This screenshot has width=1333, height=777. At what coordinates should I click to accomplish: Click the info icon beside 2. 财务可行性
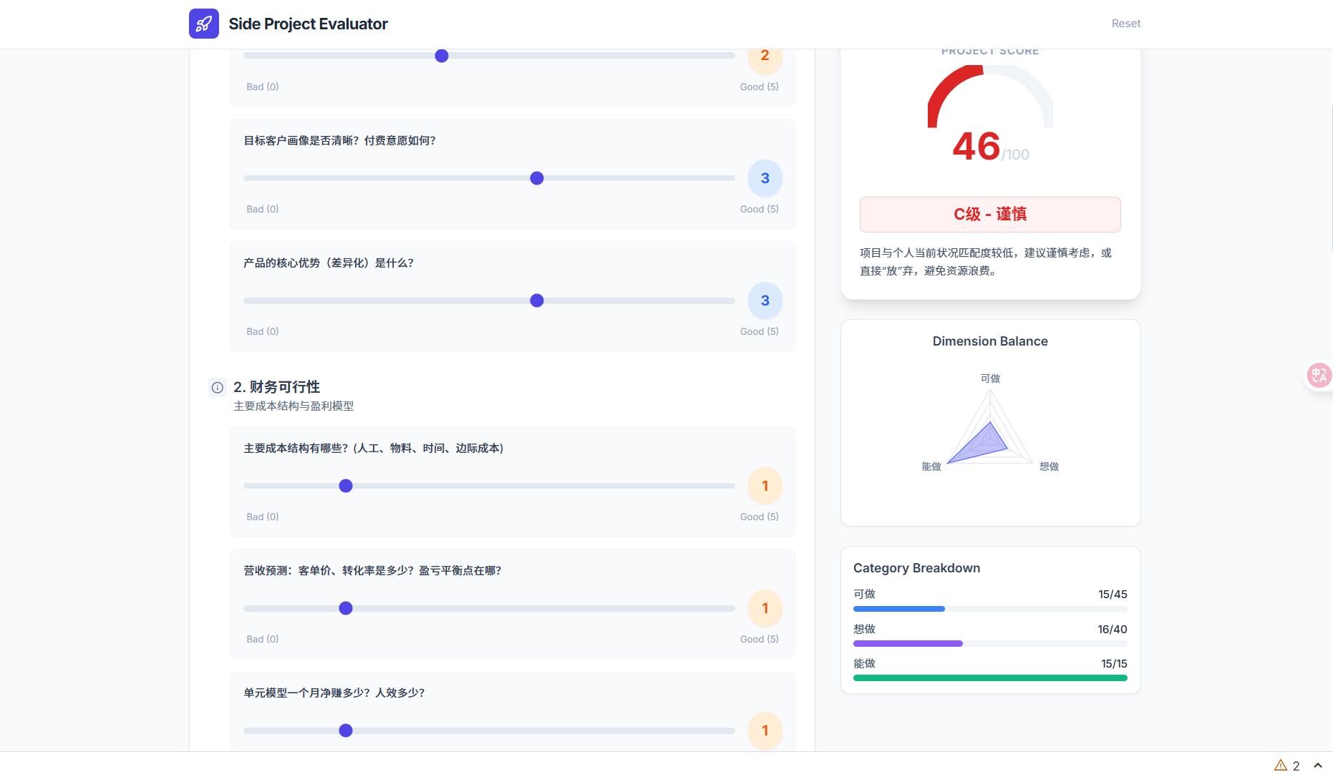[x=218, y=388]
